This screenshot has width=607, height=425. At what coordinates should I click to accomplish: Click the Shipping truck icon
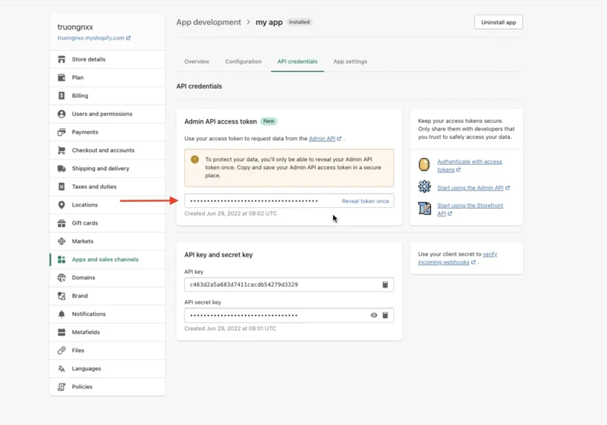pos(61,168)
